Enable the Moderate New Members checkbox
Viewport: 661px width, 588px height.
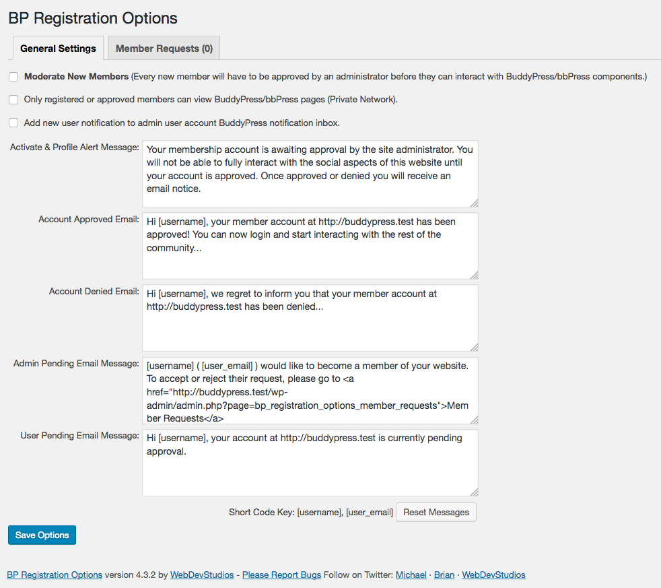(13, 77)
